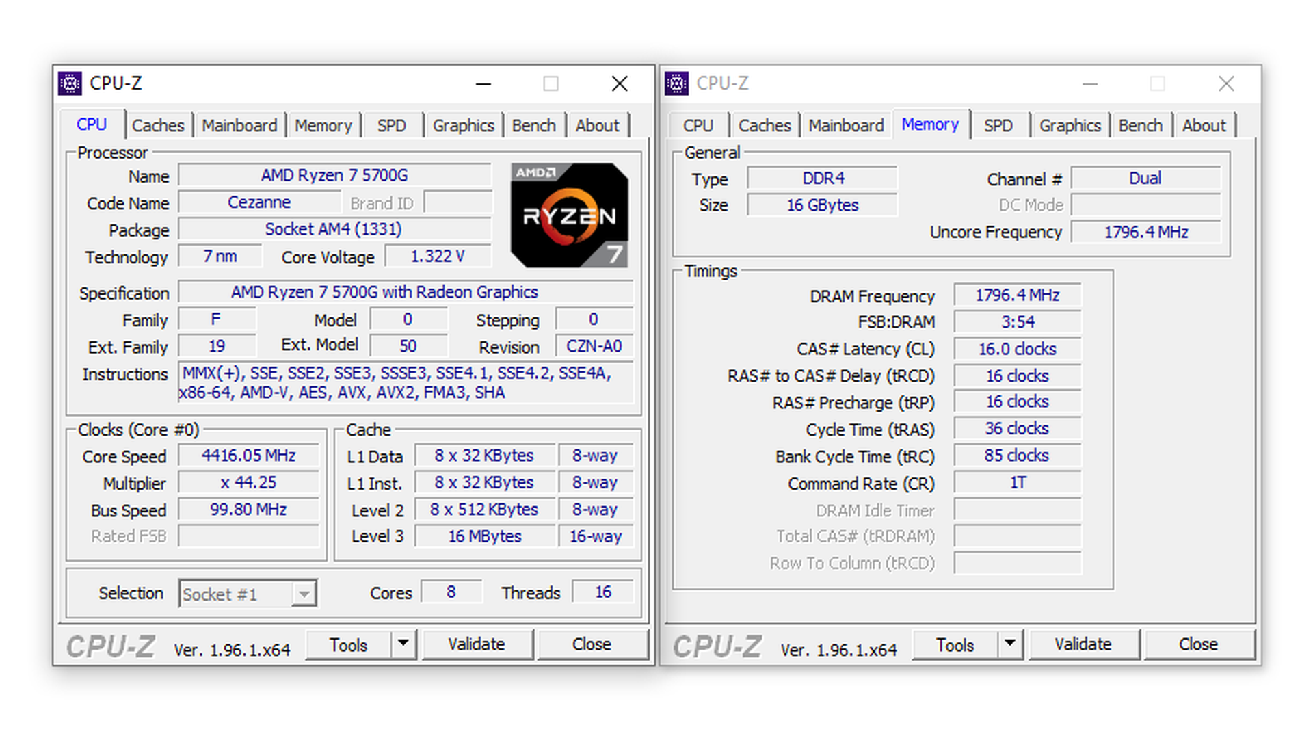
Task: Switch to the Caches tab in left window
Action: pos(158,125)
